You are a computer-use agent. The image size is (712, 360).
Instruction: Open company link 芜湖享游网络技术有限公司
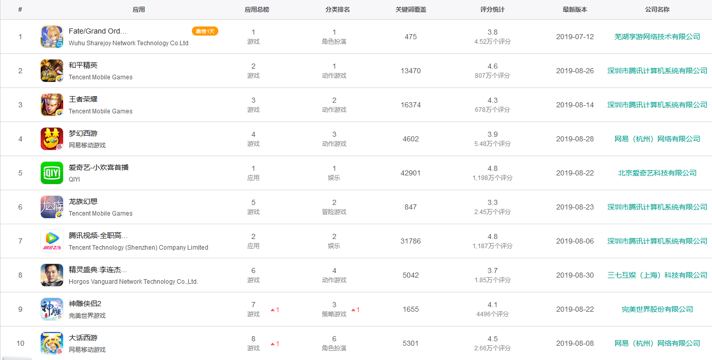pos(658,37)
